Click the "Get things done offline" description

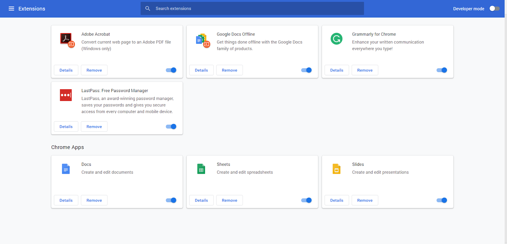tap(260, 45)
